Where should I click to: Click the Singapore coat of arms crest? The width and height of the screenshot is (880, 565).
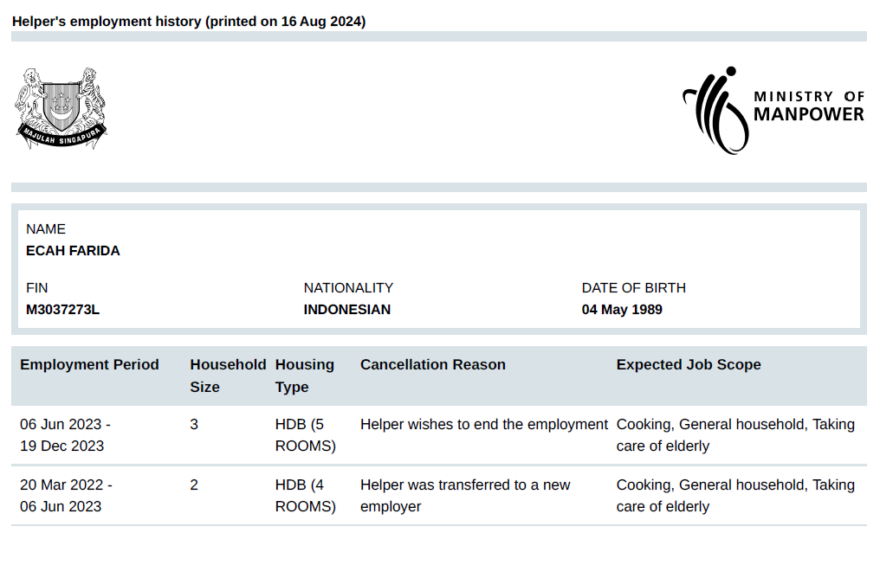pyautogui.click(x=61, y=108)
